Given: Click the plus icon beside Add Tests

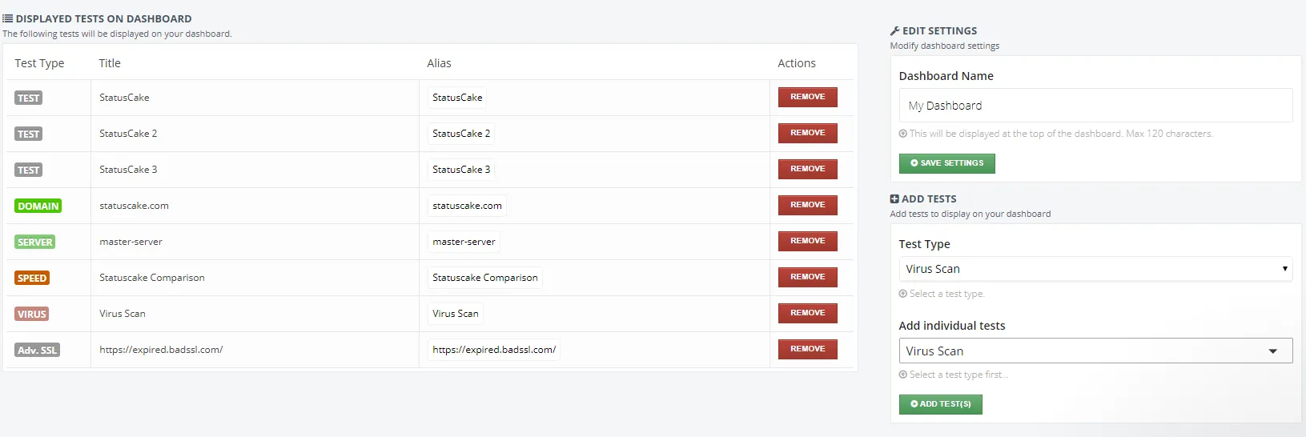Looking at the screenshot, I should point(894,199).
